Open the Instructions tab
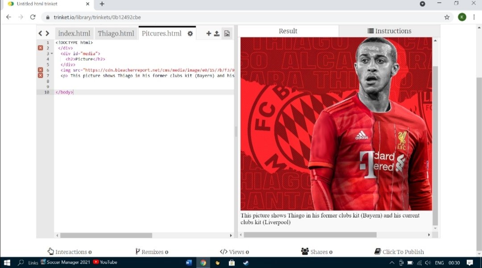Screen dimensions: 482x268 coord(390,31)
